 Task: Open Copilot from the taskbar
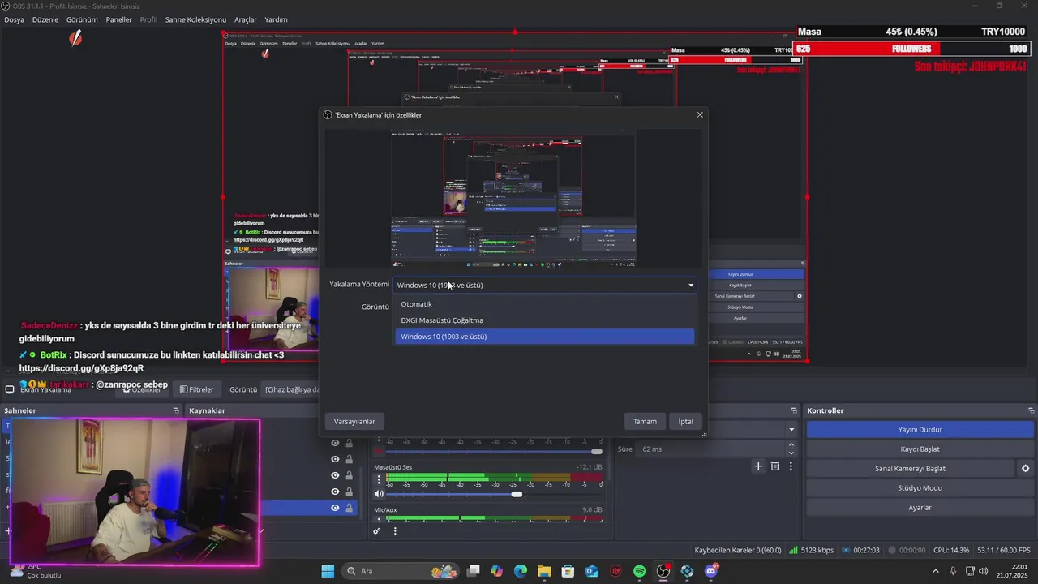click(x=496, y=571)
